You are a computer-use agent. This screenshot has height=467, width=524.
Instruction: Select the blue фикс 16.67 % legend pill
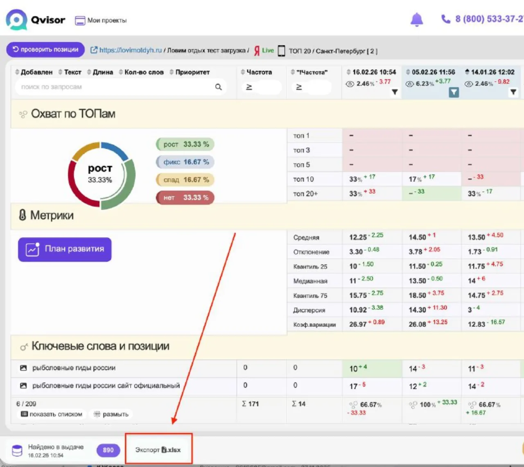pyautogui.click(x=185, y=162)
